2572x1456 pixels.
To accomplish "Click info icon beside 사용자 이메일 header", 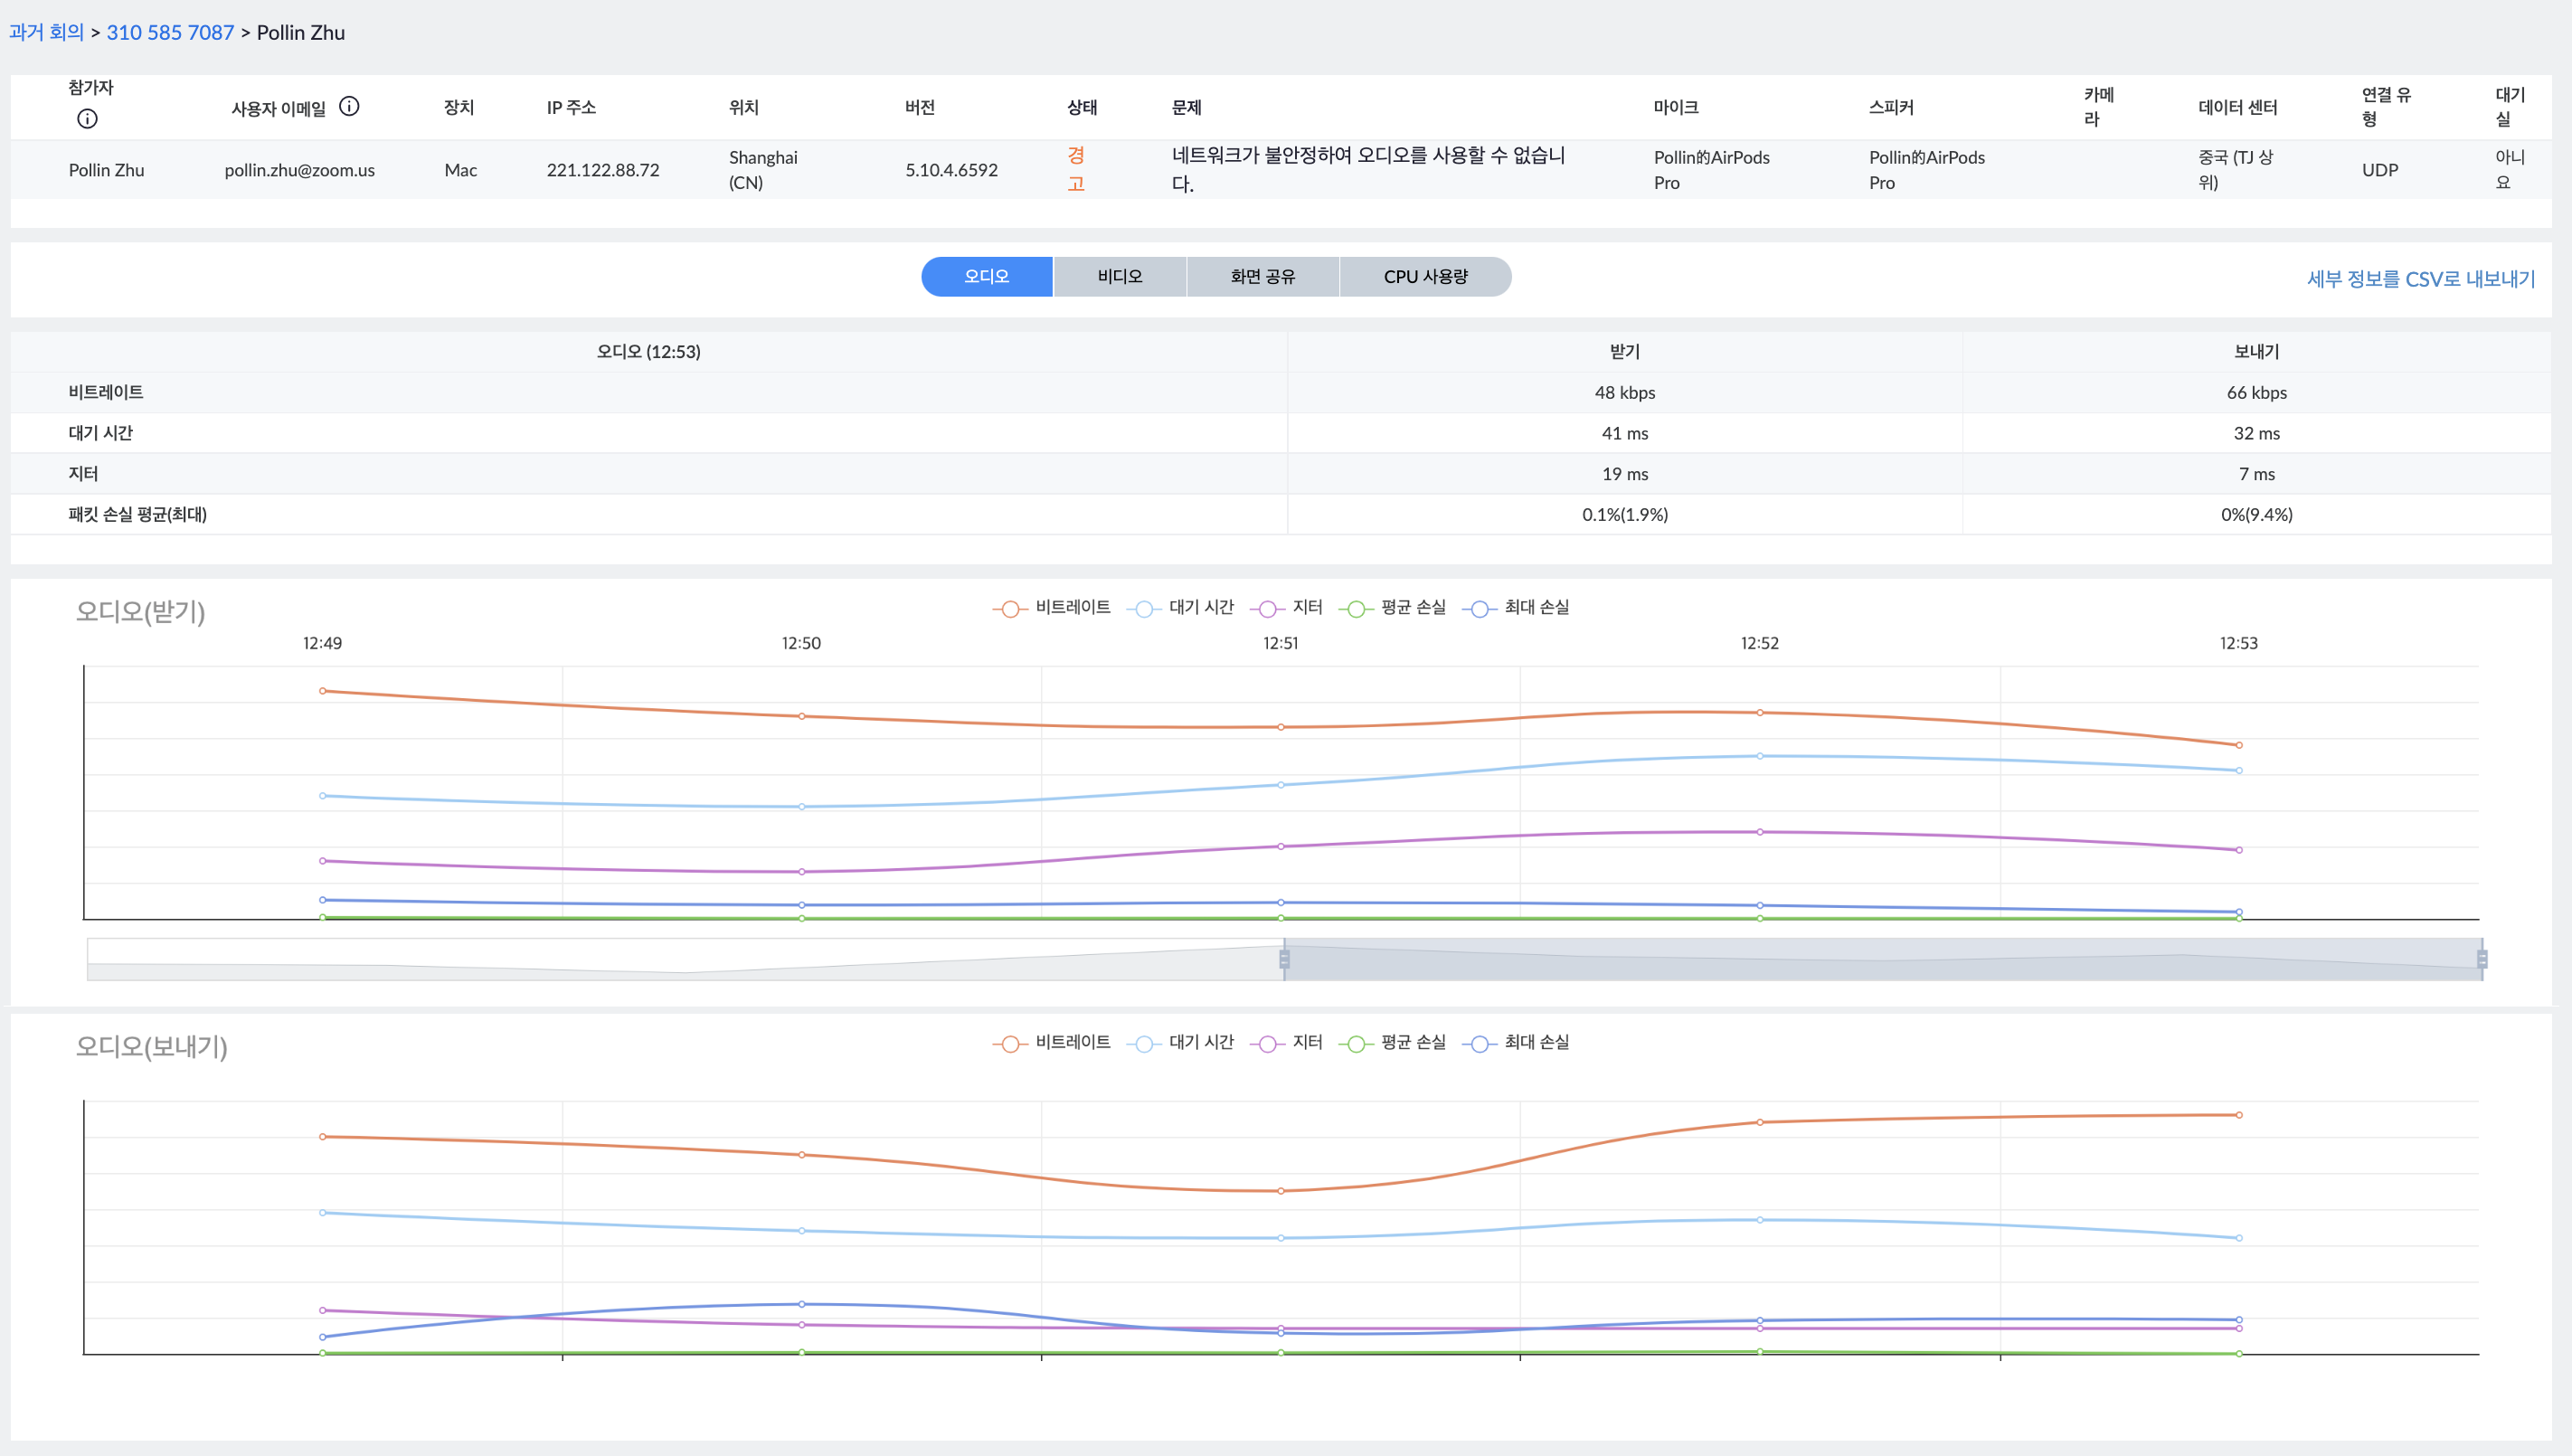I will click(349, 107).
